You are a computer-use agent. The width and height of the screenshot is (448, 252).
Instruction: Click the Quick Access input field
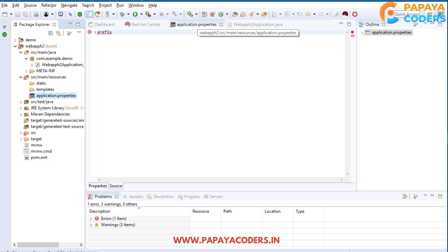(407, 14)
